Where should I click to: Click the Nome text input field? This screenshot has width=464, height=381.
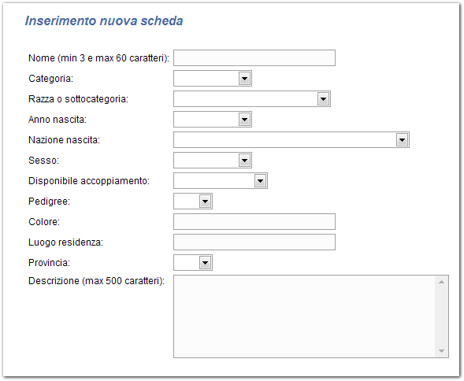pyautogui.click(x=254, y=58)
